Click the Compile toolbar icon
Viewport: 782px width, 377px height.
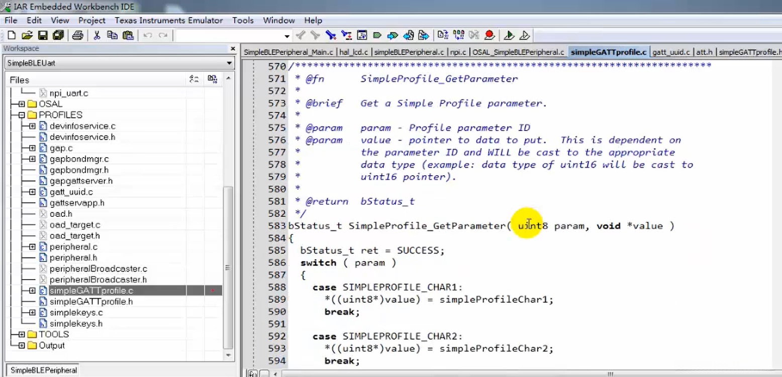443,35
